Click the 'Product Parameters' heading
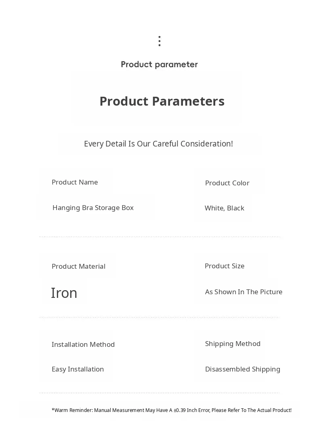Screen dimensions: 319x431 tap(162, 101)
